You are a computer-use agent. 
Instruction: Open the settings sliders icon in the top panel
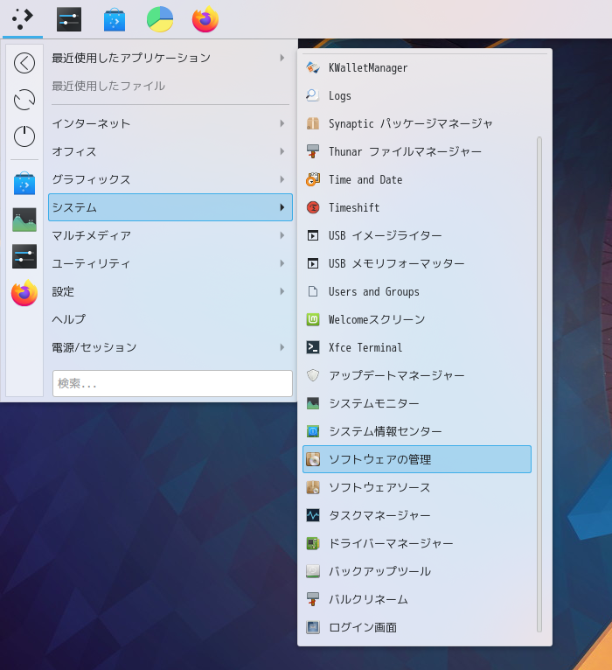pyautogui.click(x=69, y=19)
